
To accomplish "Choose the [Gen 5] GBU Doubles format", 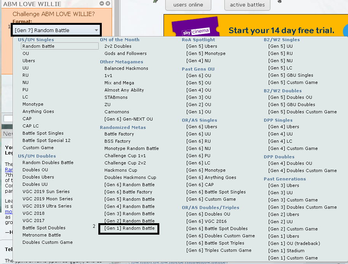I will click(292, 105).
